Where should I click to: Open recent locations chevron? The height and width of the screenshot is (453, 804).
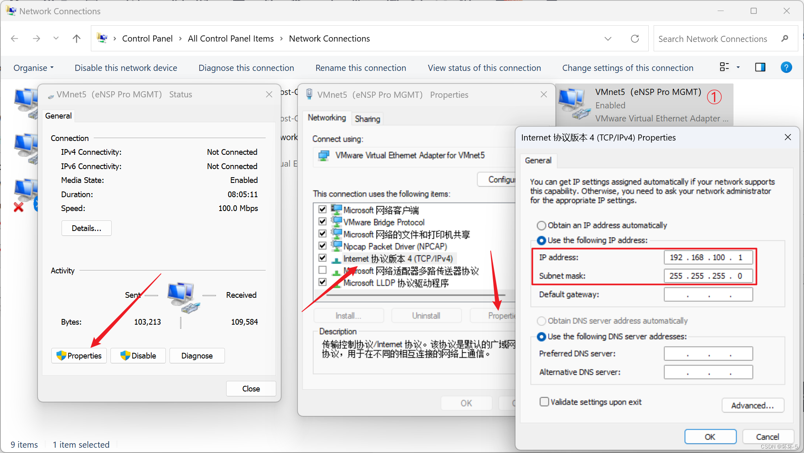[56, 38]
